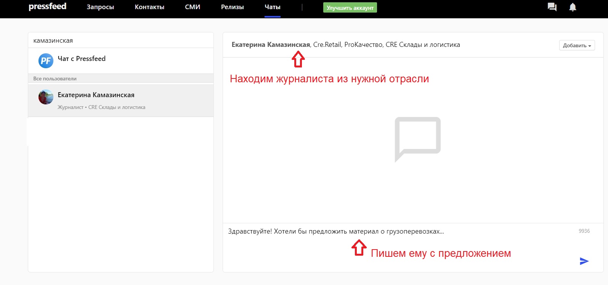This screenshot has height=285, width=608.
Task: Open notifications bell
Action: pyautogui.click(x=573, y=7)
